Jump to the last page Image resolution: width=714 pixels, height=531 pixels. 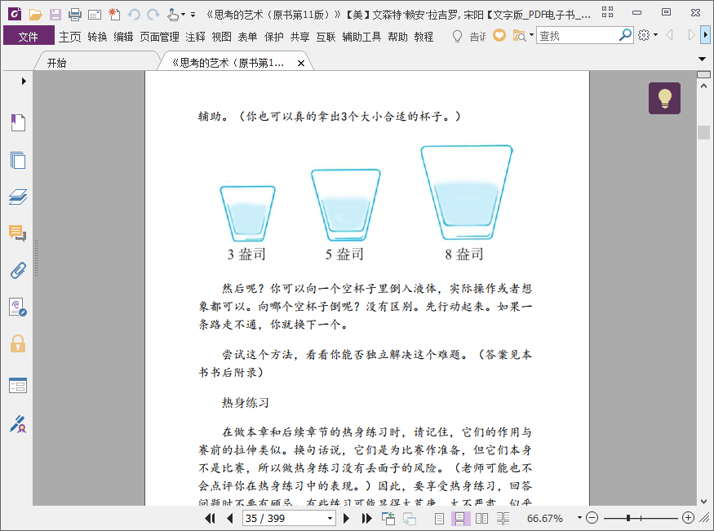pos(366,518)
